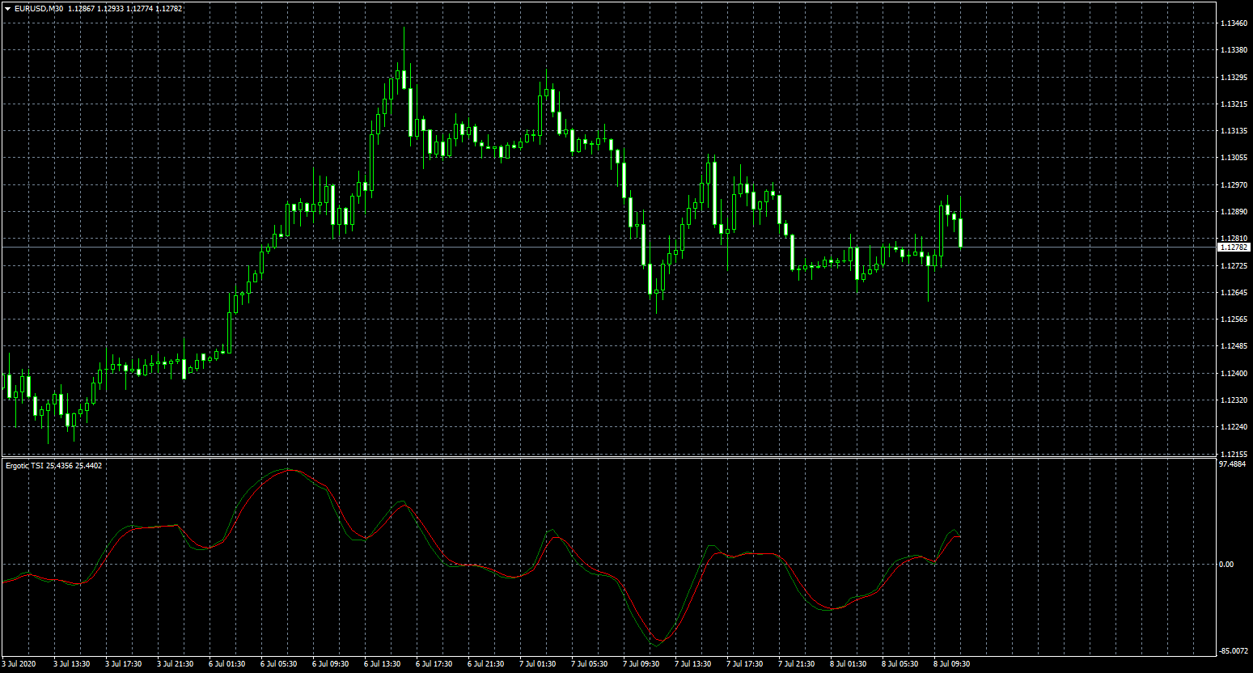The height and width of the screenshot is (673, 1253).
Task: Click the 3 Jul 13:30 time label
Action: 72,664
